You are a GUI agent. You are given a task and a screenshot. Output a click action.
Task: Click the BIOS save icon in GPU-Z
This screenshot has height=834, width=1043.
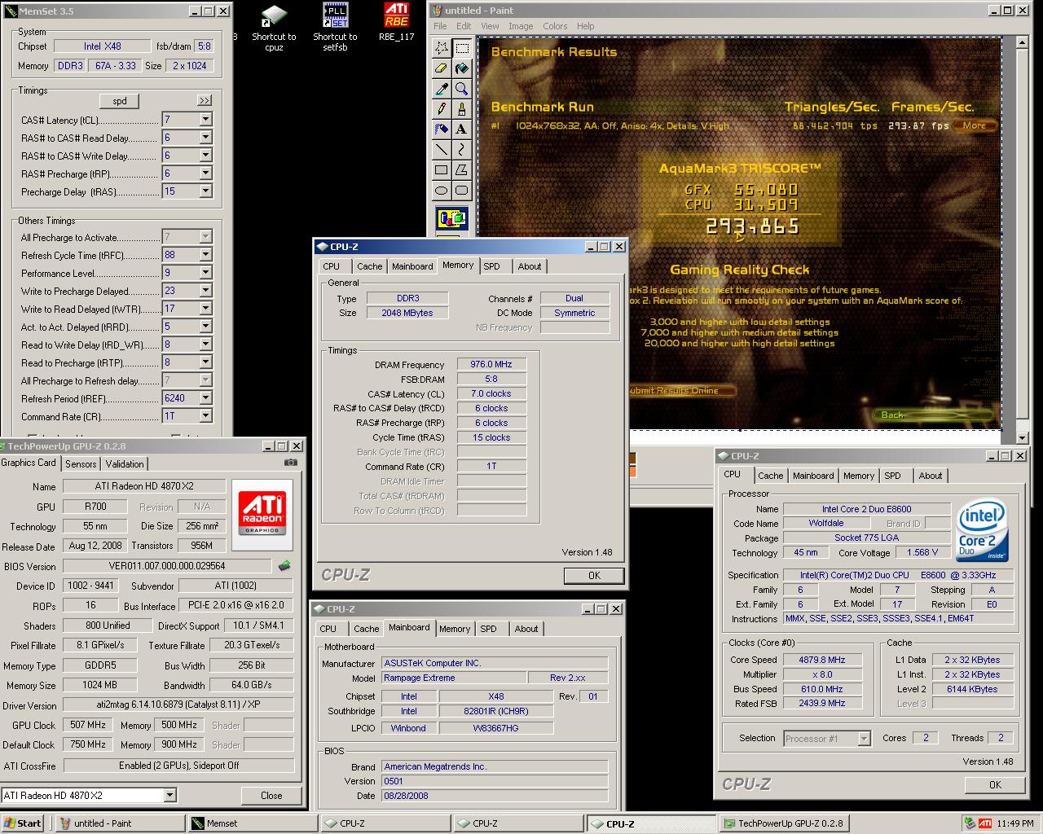[x=284, y=565]
